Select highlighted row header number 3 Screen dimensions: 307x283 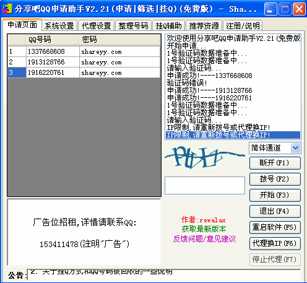[17, 72]
